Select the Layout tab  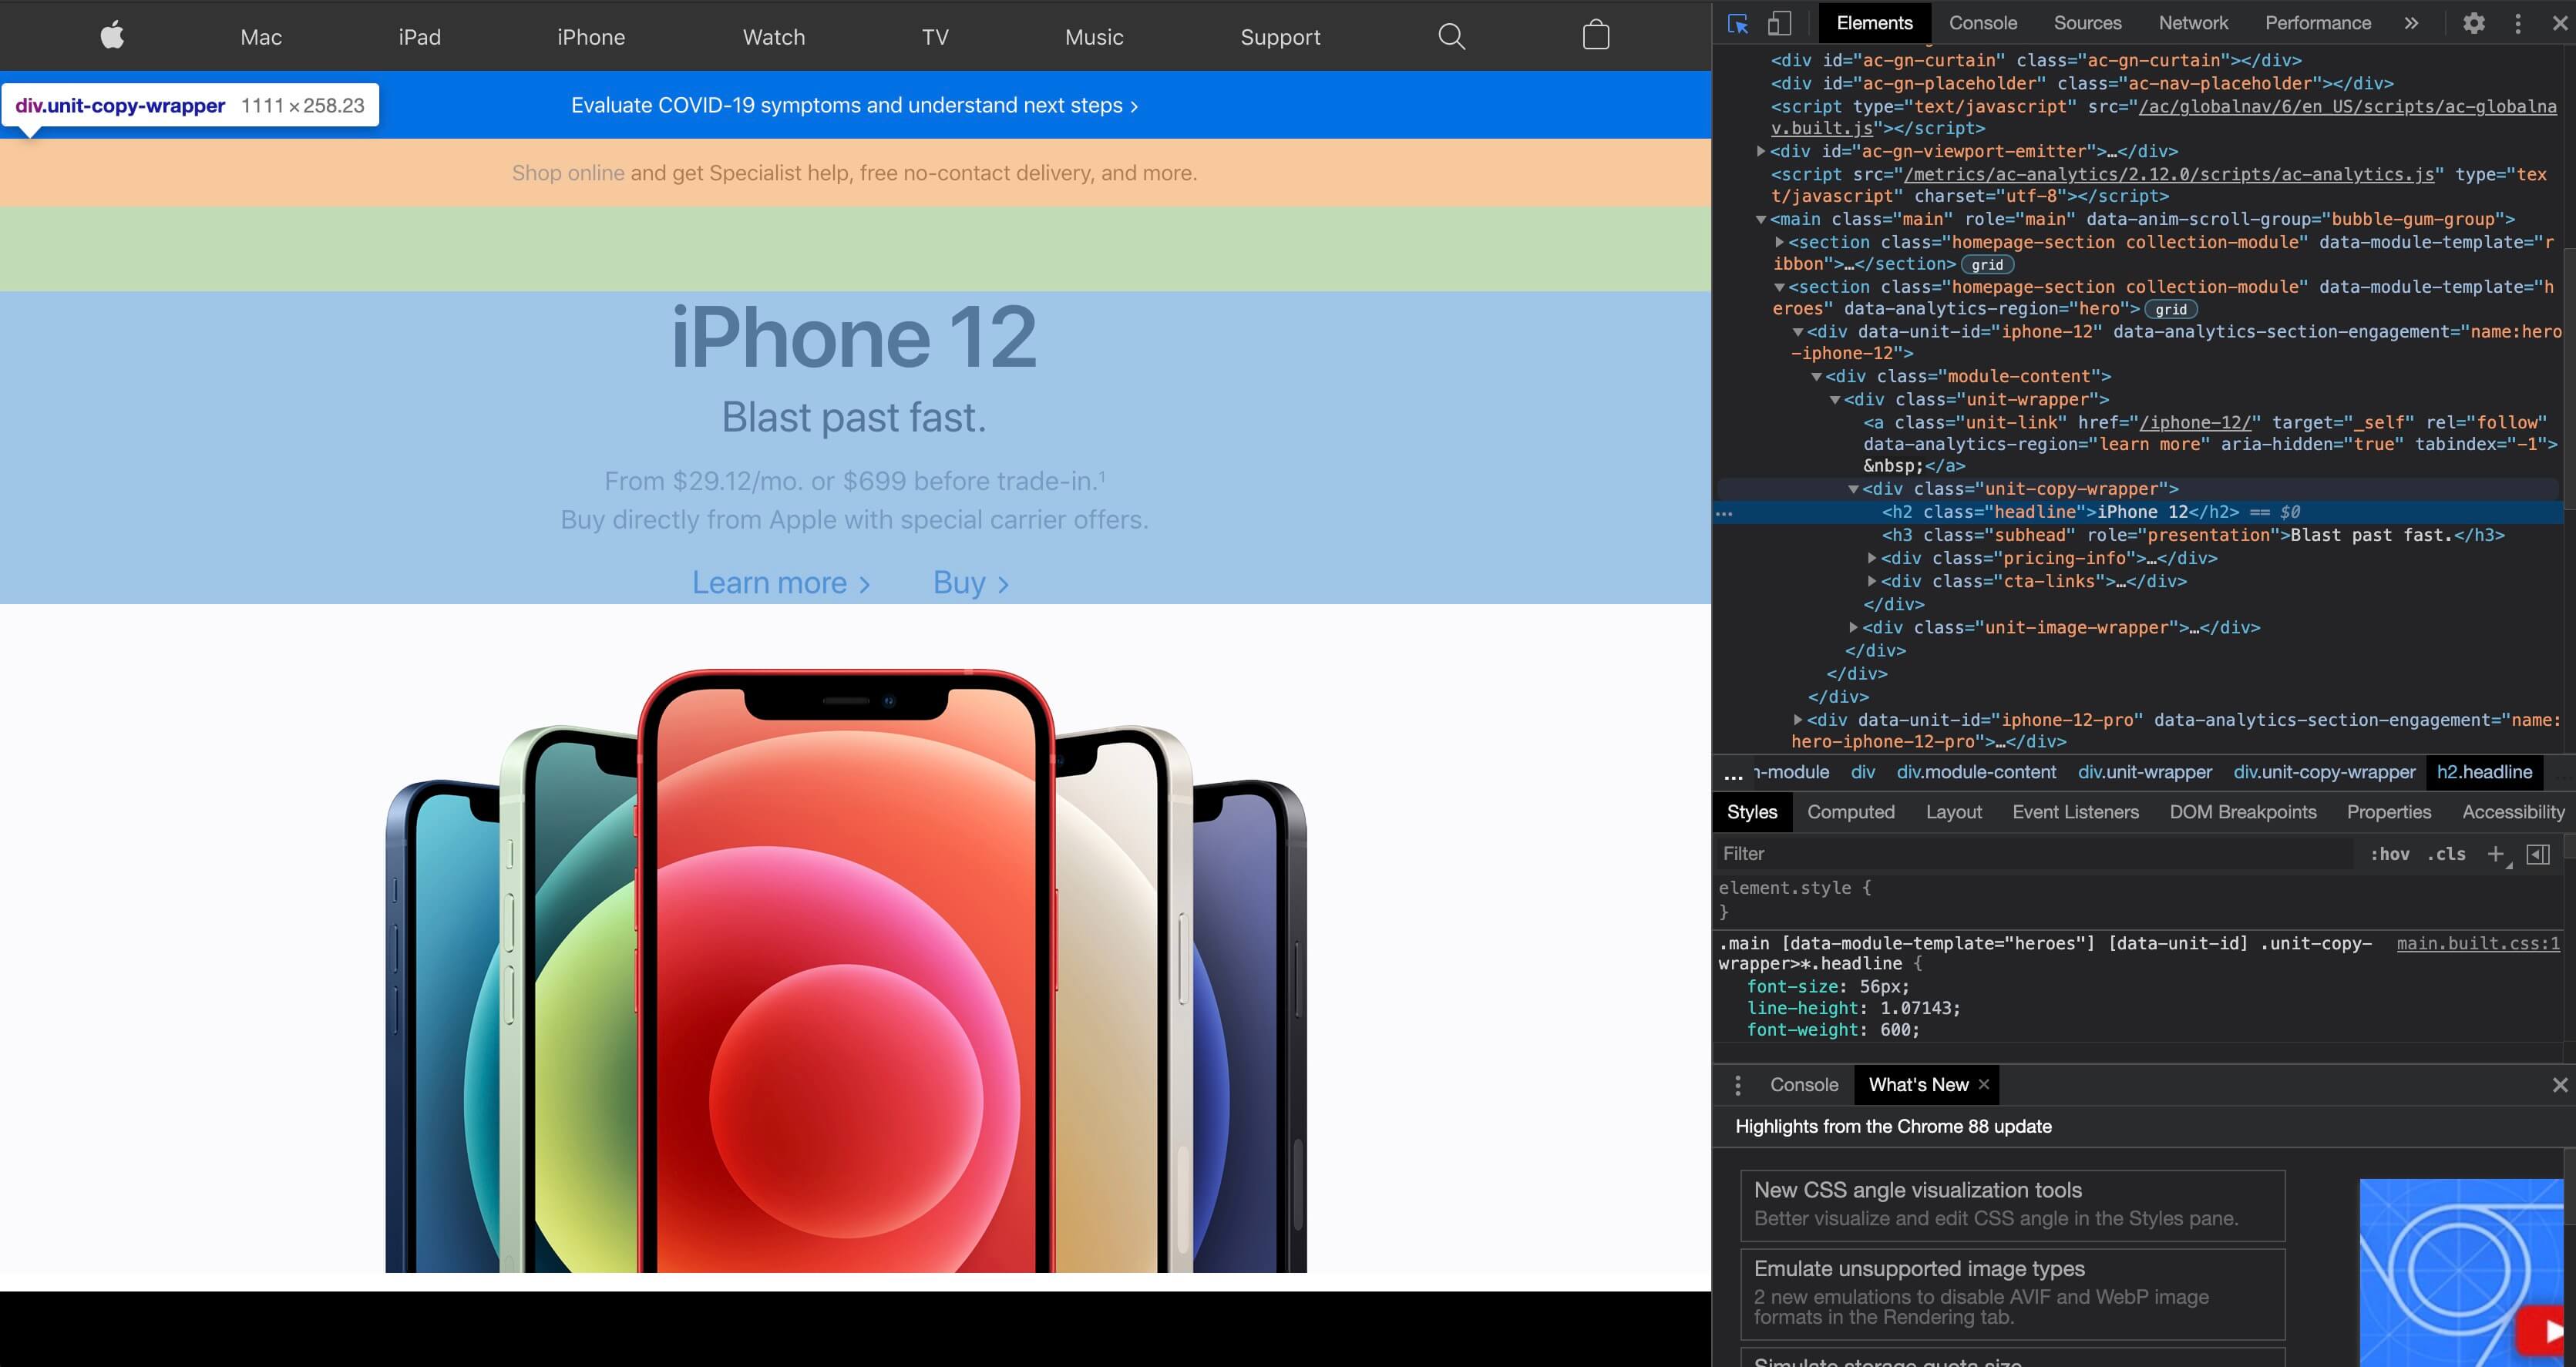pyautogui.click(x=1953, y=812)
